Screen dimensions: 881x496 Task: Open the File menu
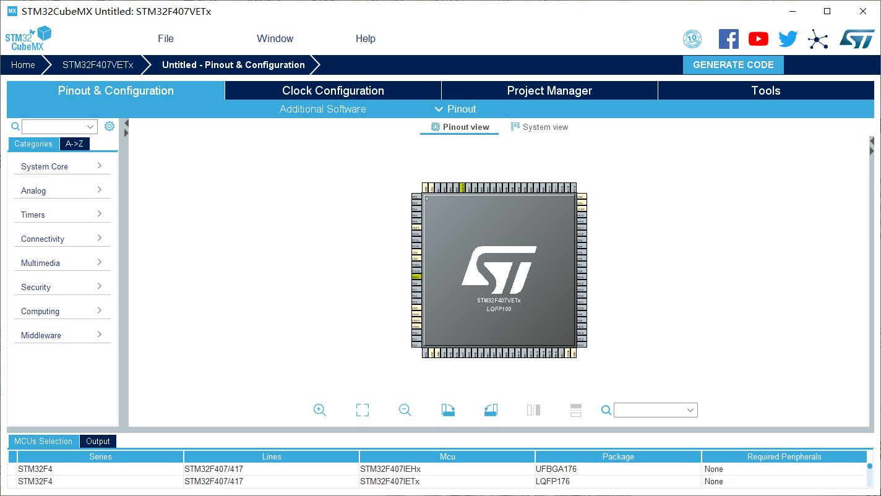pos(166,38)
